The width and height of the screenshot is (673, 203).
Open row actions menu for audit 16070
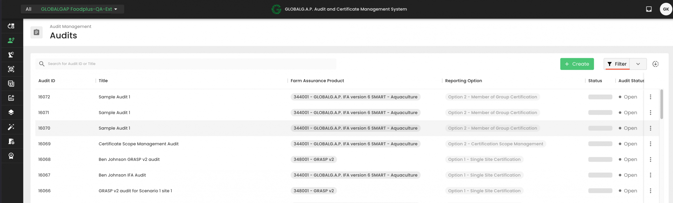(x=650, y=128)
